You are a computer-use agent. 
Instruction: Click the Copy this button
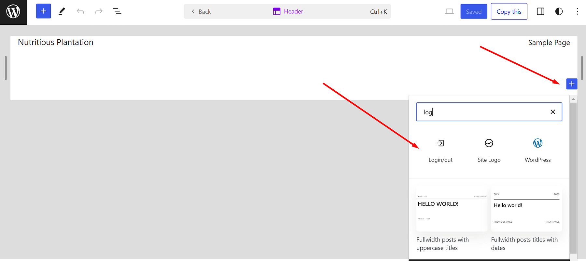[x=509, y=12]
